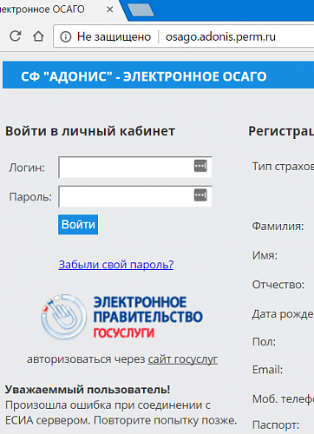Viewport: 314px width, 434px height.
Task: Go to the browser home page icon
Action: click(38, 36)
